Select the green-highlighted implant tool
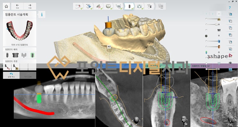This screenshot has height=127, width=238. [32, 55]
